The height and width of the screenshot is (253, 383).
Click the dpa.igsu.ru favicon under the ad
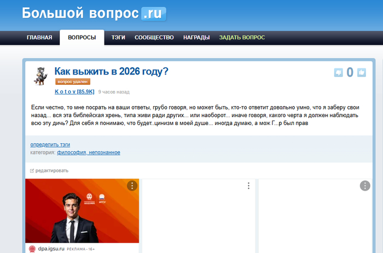(x=32, y=249)
